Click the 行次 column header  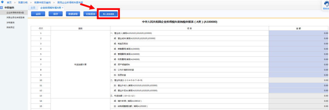(x=41, y=28)
